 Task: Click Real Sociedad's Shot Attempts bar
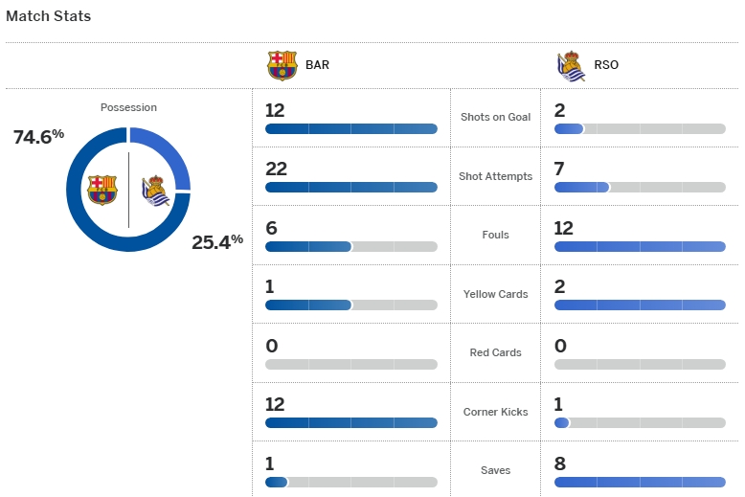tap(640, 187)
